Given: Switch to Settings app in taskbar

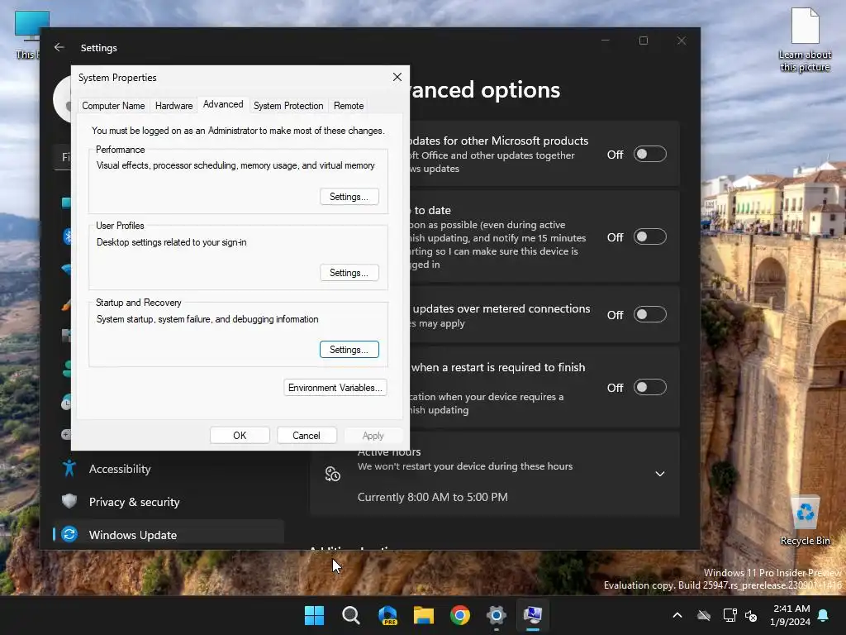Looking at the screenshot, I should (x=497, y=615).
